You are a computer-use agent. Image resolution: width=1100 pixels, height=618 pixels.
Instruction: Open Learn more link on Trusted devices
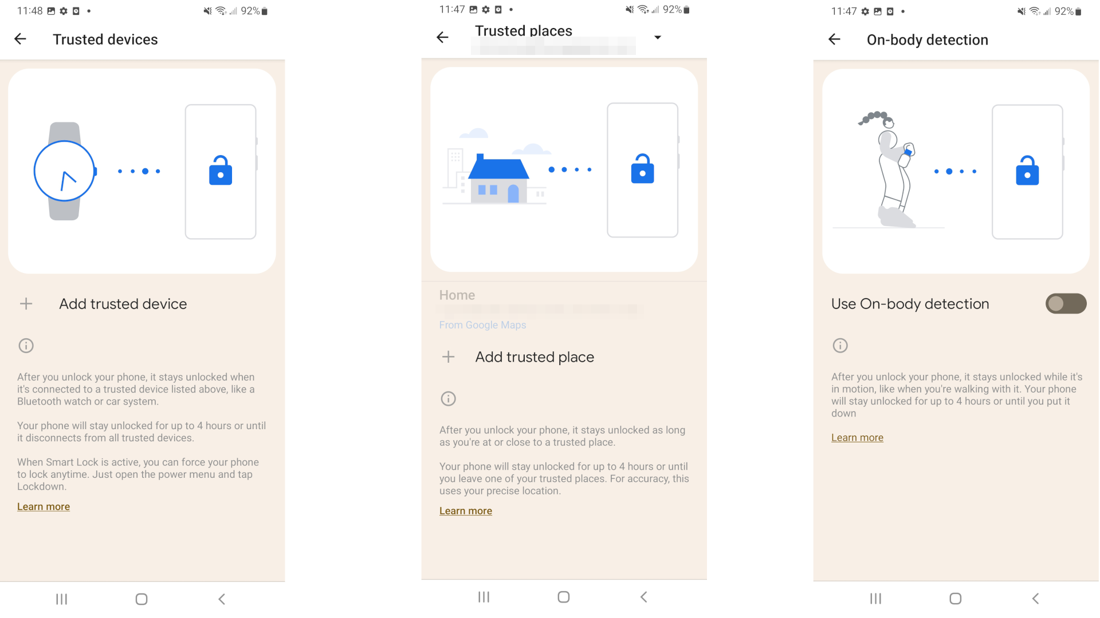(x=44, y=507)
